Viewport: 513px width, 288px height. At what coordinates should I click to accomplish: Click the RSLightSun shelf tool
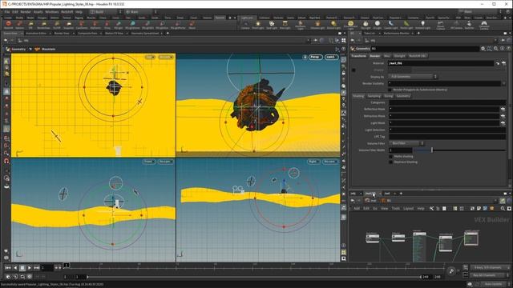tap(162, 25)
